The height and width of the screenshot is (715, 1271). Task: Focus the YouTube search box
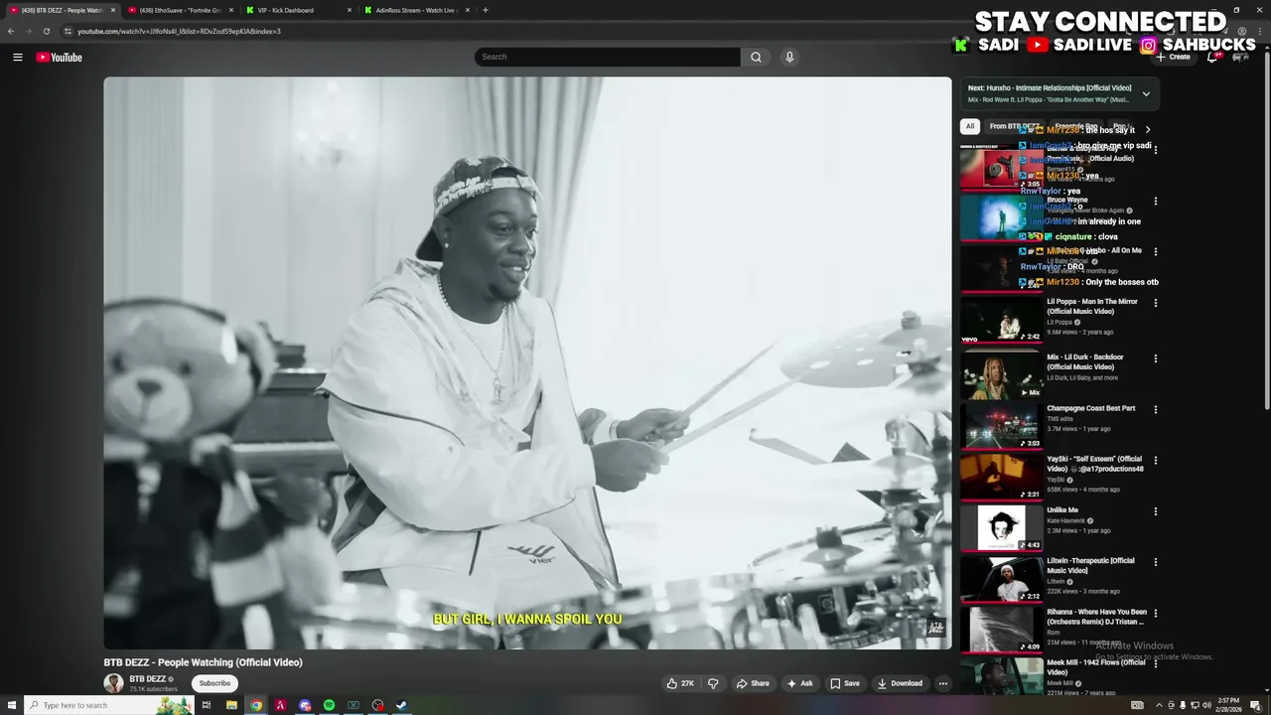point(608,57)
